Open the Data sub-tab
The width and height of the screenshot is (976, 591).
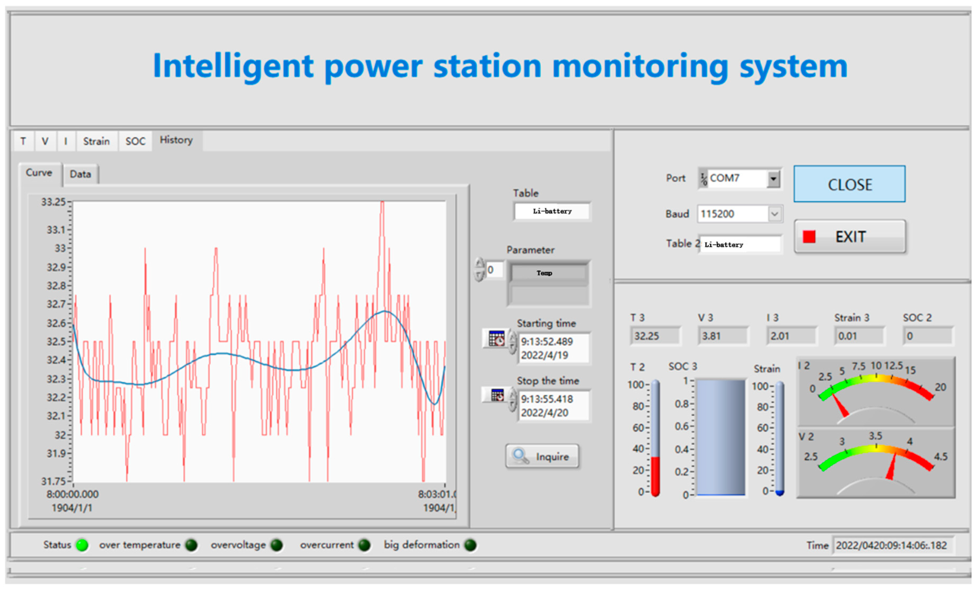coord(81,174)
